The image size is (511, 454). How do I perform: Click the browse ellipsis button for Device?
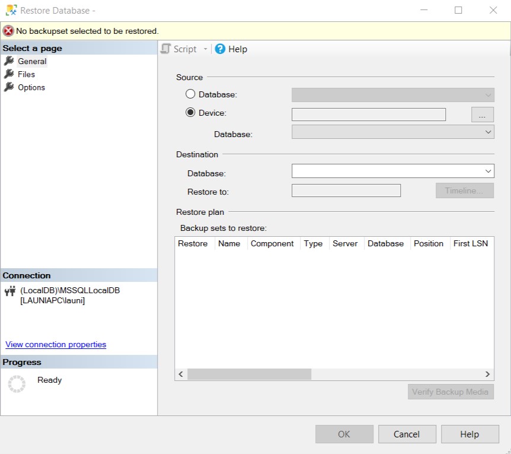[482, 115]
